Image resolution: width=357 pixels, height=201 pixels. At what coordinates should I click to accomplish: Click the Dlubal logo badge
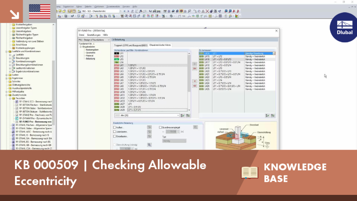[x=344, y=28]
